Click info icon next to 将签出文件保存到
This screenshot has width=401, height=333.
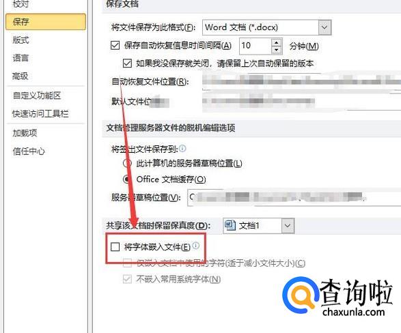tap(182, 148)
